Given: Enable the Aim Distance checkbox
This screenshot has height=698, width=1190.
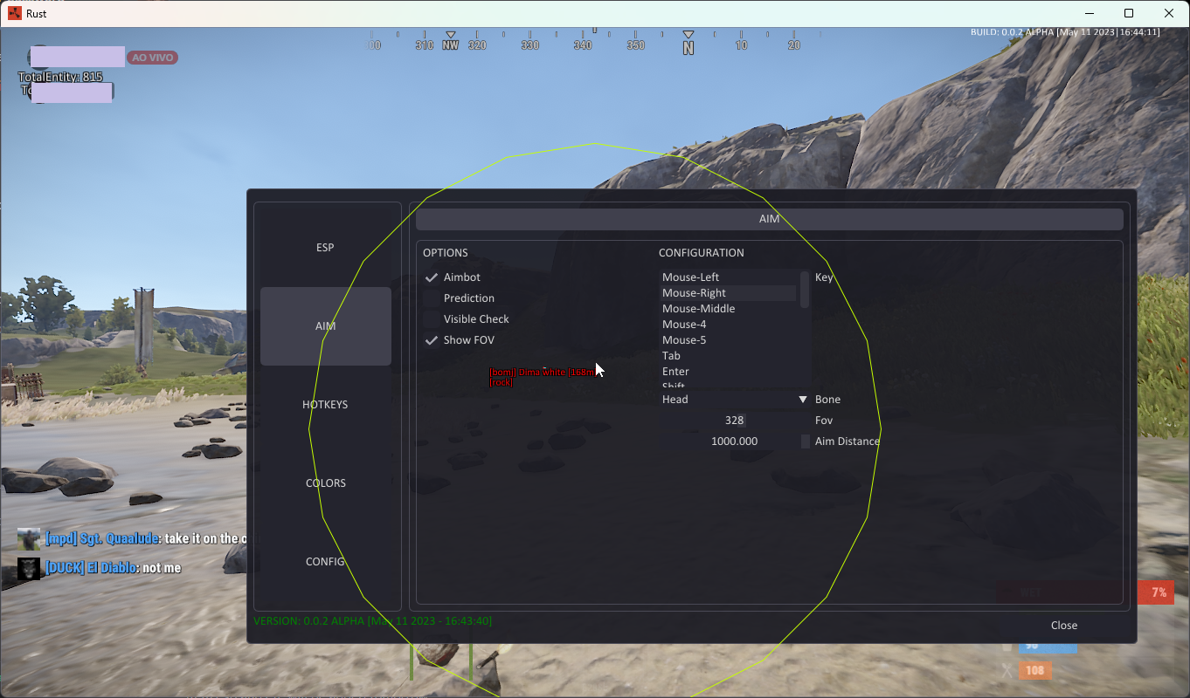Looking at the screenshot, I should point(804,441).
